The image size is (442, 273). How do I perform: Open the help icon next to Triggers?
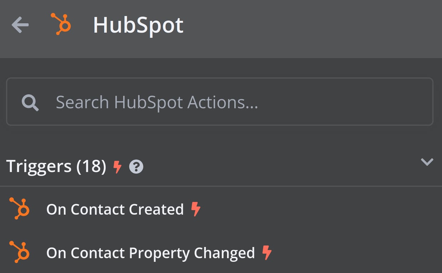pos(137,166)
